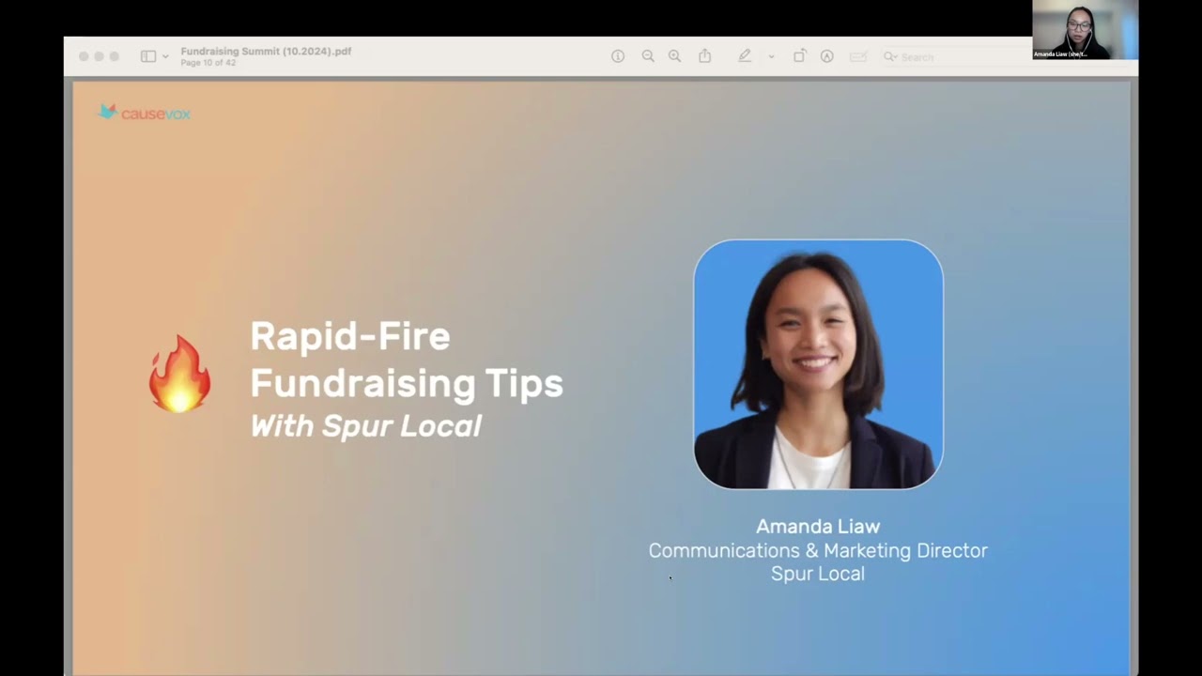This screenshot has height=676, width=1202.
Task: Click Communications & Marketing Director text
Action: pos(818,550)
